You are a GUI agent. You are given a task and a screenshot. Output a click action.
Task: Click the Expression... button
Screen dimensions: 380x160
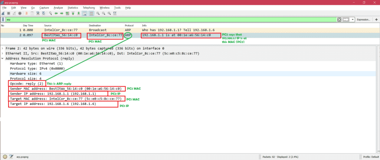point(363,19)
